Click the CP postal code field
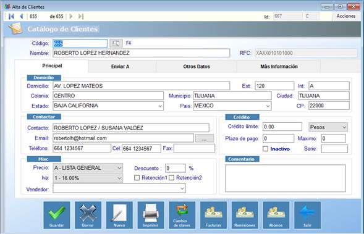This screenshot has height=234, width=364. click(329, 106)
